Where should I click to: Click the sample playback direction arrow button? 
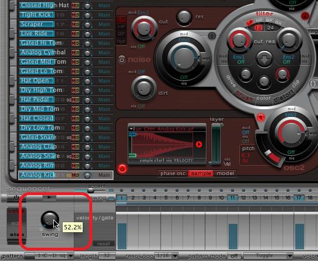199,145
